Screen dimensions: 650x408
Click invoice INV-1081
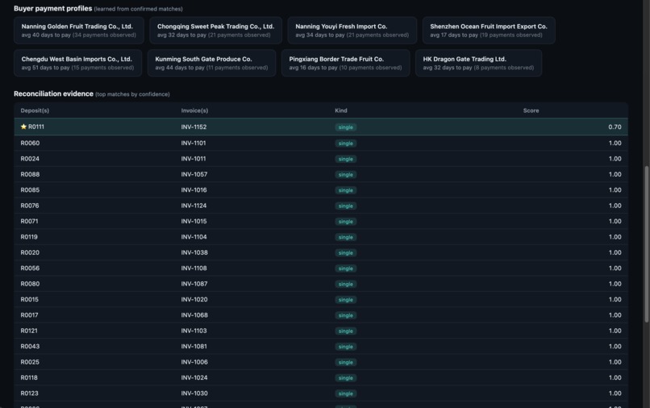click(x=194, y=347)
